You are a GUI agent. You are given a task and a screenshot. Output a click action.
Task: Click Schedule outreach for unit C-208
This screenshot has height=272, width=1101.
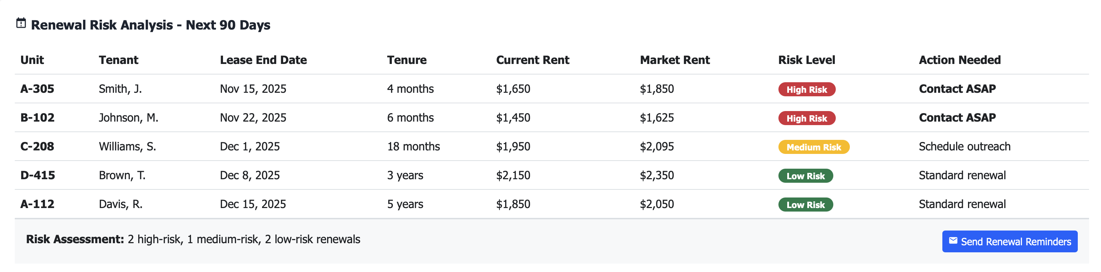pos(965,147)
